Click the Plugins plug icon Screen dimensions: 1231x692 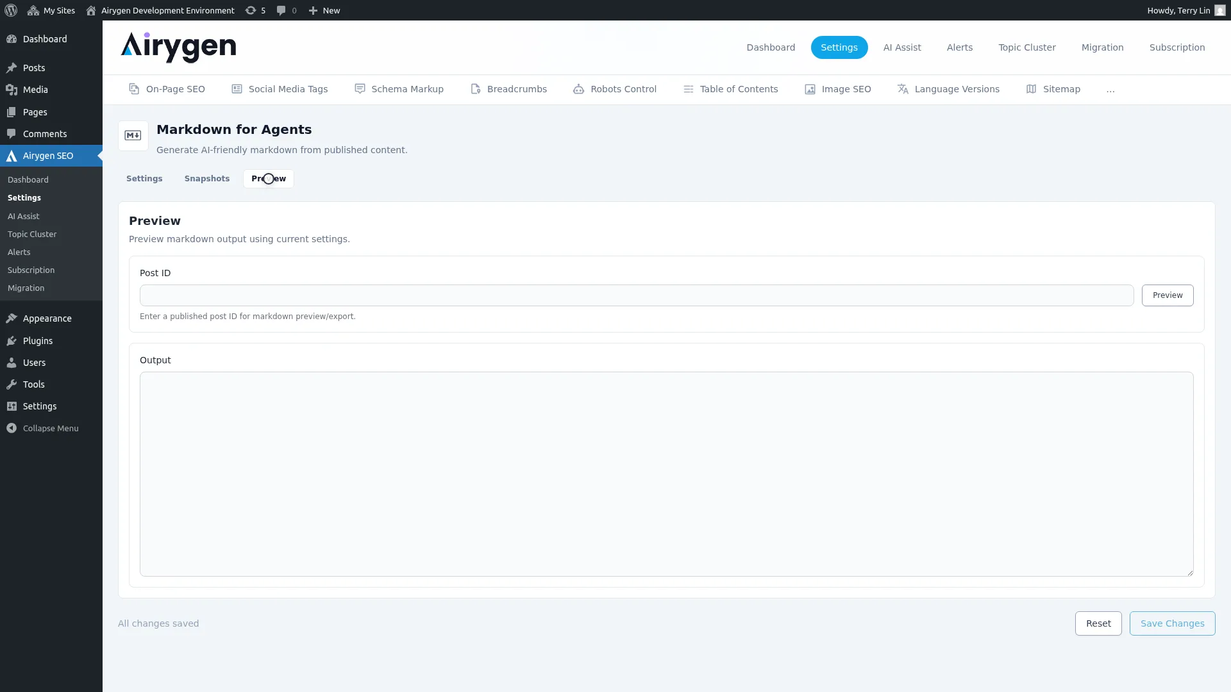12,341
